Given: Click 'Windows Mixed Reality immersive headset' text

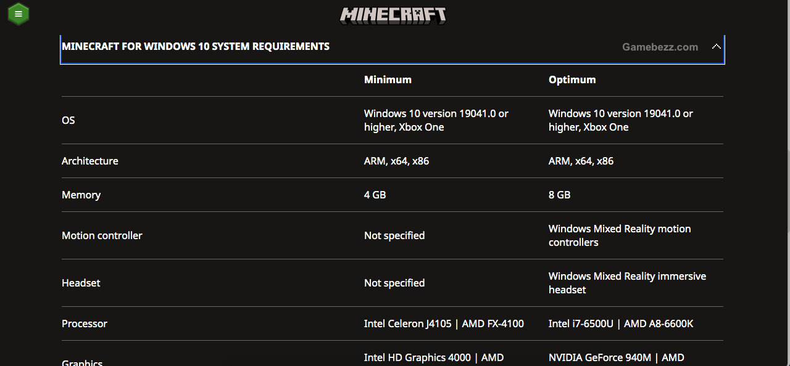Looking at the screenshot, I should [x=627, y=283].
